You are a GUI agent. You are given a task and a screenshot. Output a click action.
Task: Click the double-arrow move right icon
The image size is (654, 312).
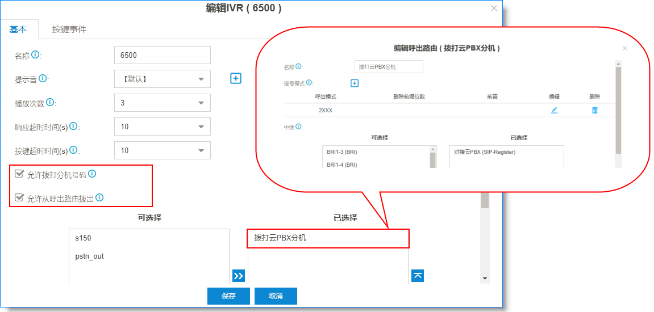pos(239,276)
